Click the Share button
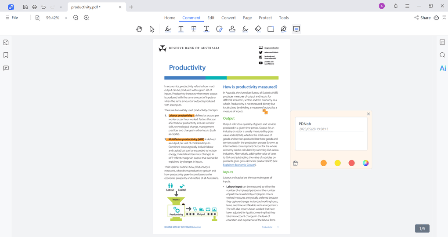The width and height of the screenshot is (448, 237). pyautogui.click(x=423, y=18)
